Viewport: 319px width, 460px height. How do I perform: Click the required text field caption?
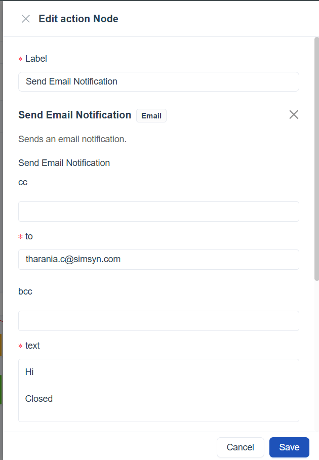(32, 346)
